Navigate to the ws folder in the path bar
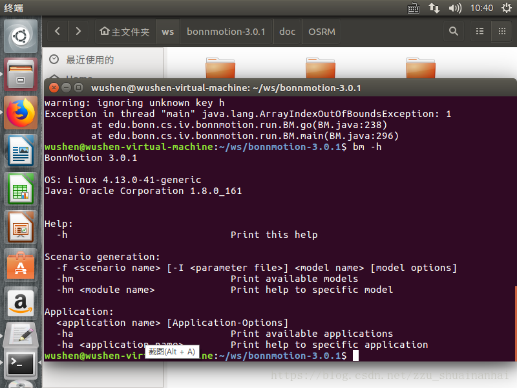 [167, 31]
